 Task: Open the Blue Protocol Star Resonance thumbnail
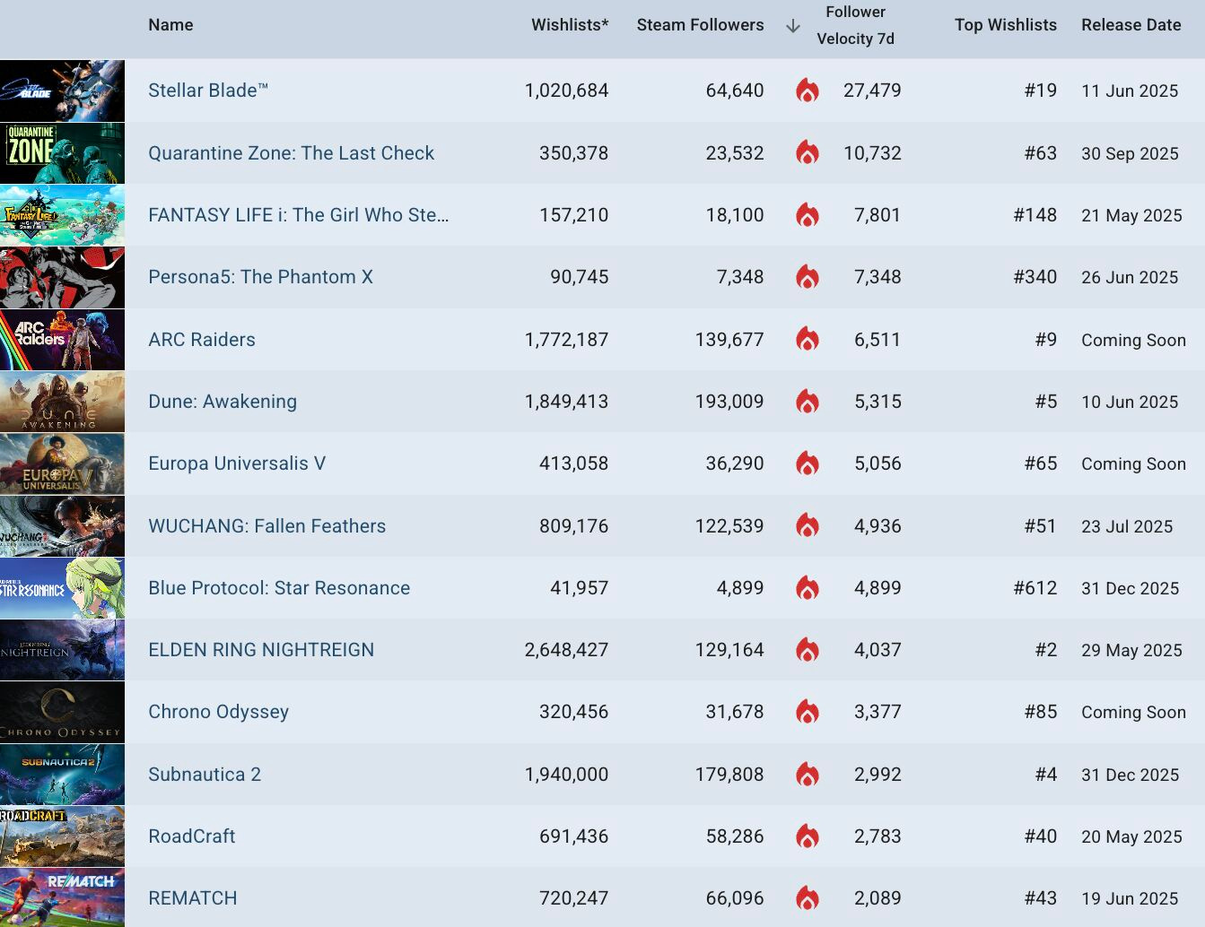[62, 588]
